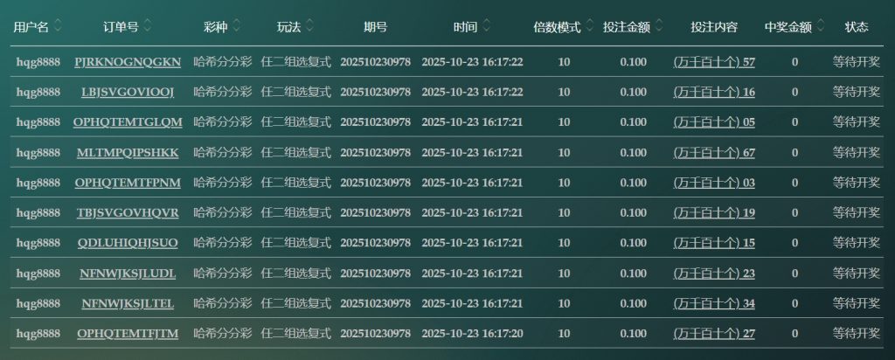Sort table by 用户名 column icon
The width and height of the screenshot is (895, 360).
coord(58,26)
